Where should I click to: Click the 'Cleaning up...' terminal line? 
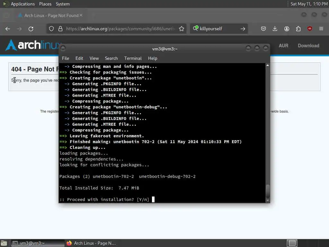[83, 147]
